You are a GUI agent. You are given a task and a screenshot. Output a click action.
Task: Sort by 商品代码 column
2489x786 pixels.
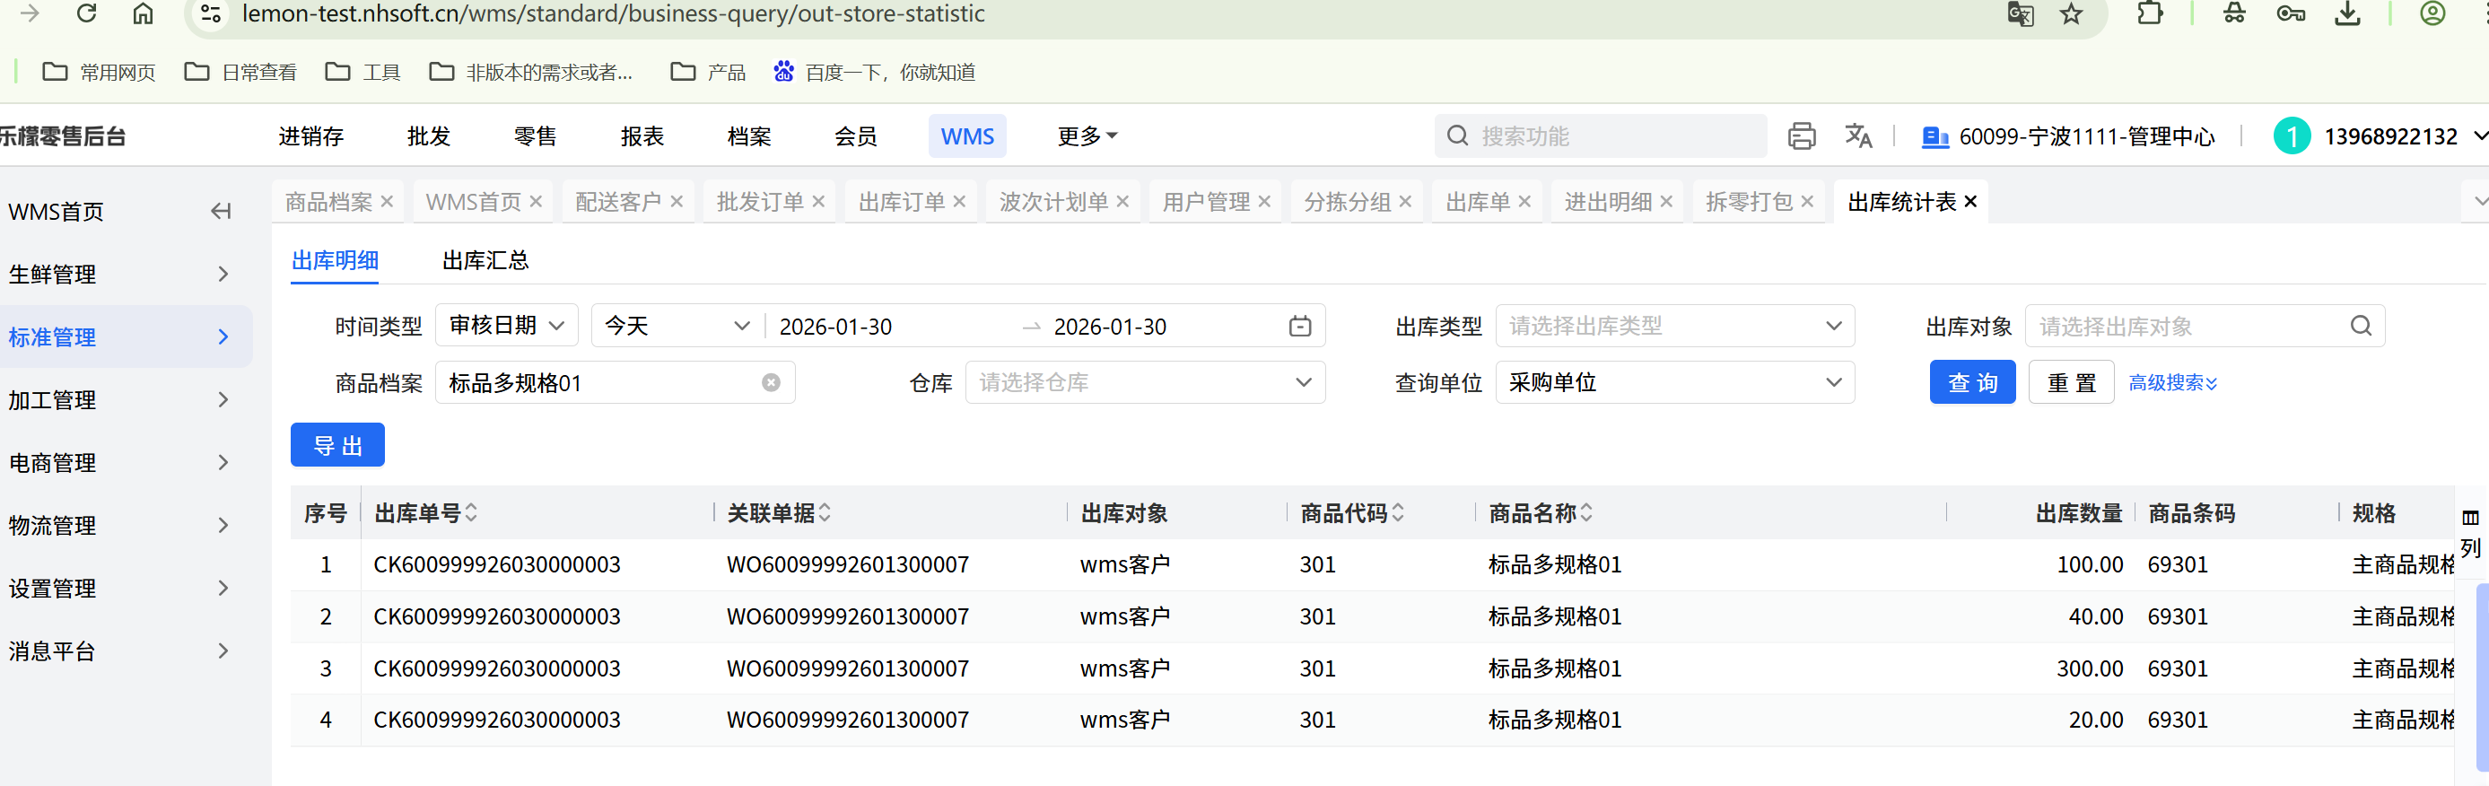click(x=1398, y=512)
